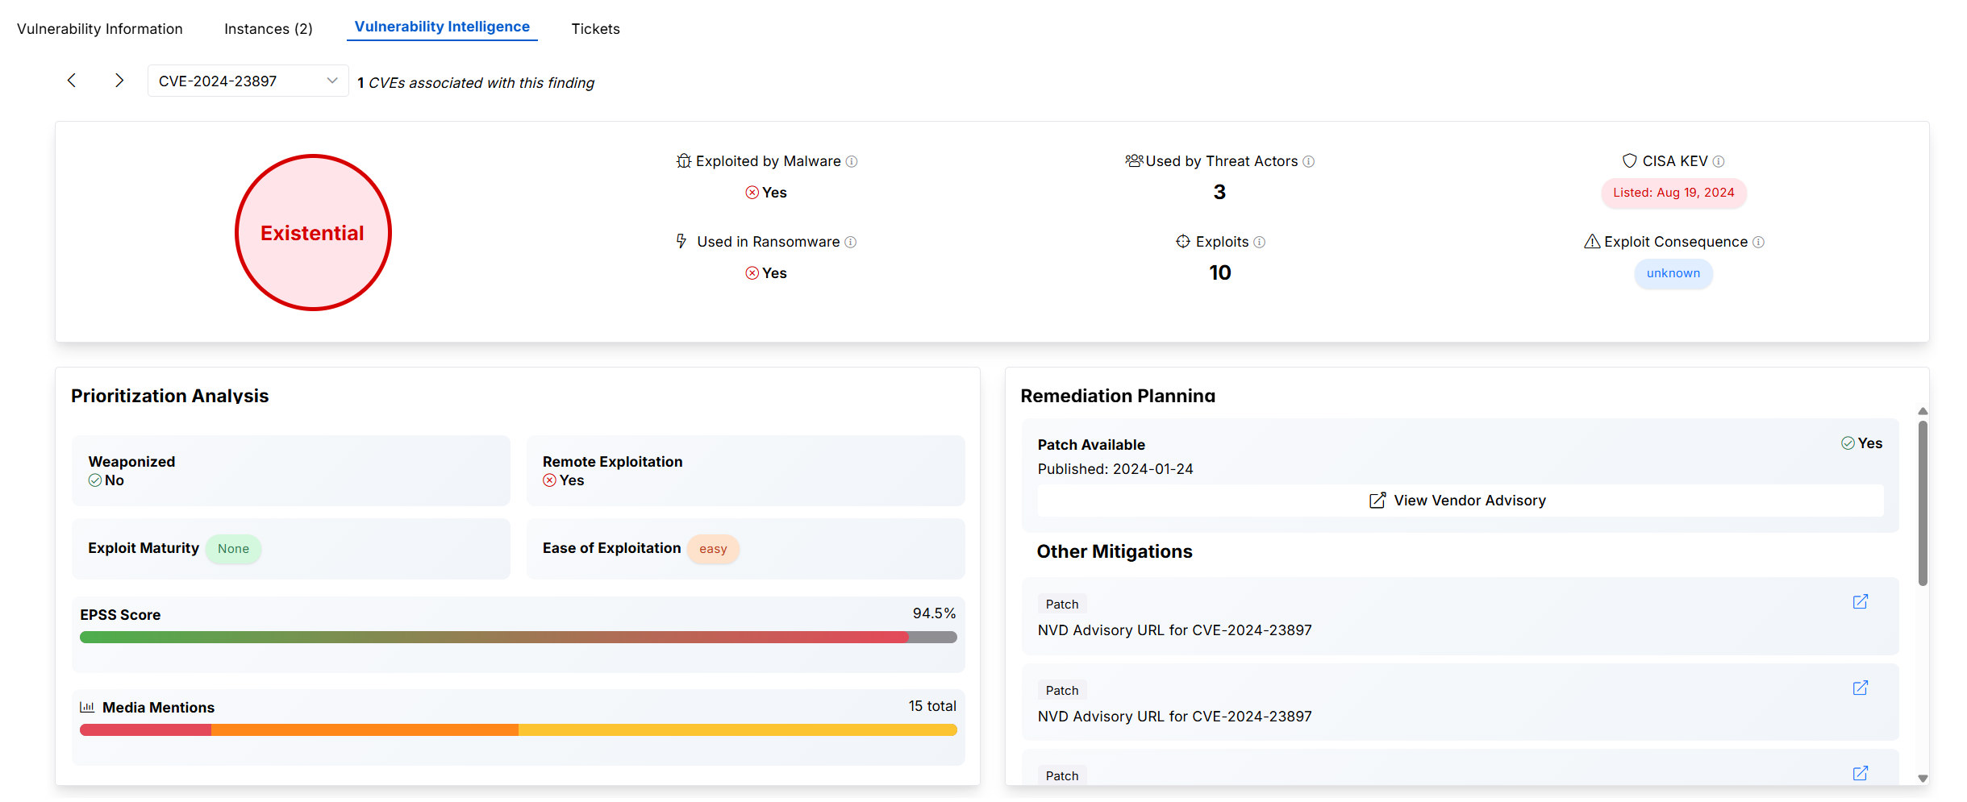Click the exploits count 10
Viewport: 1967px width, 802px height.
1220,272
